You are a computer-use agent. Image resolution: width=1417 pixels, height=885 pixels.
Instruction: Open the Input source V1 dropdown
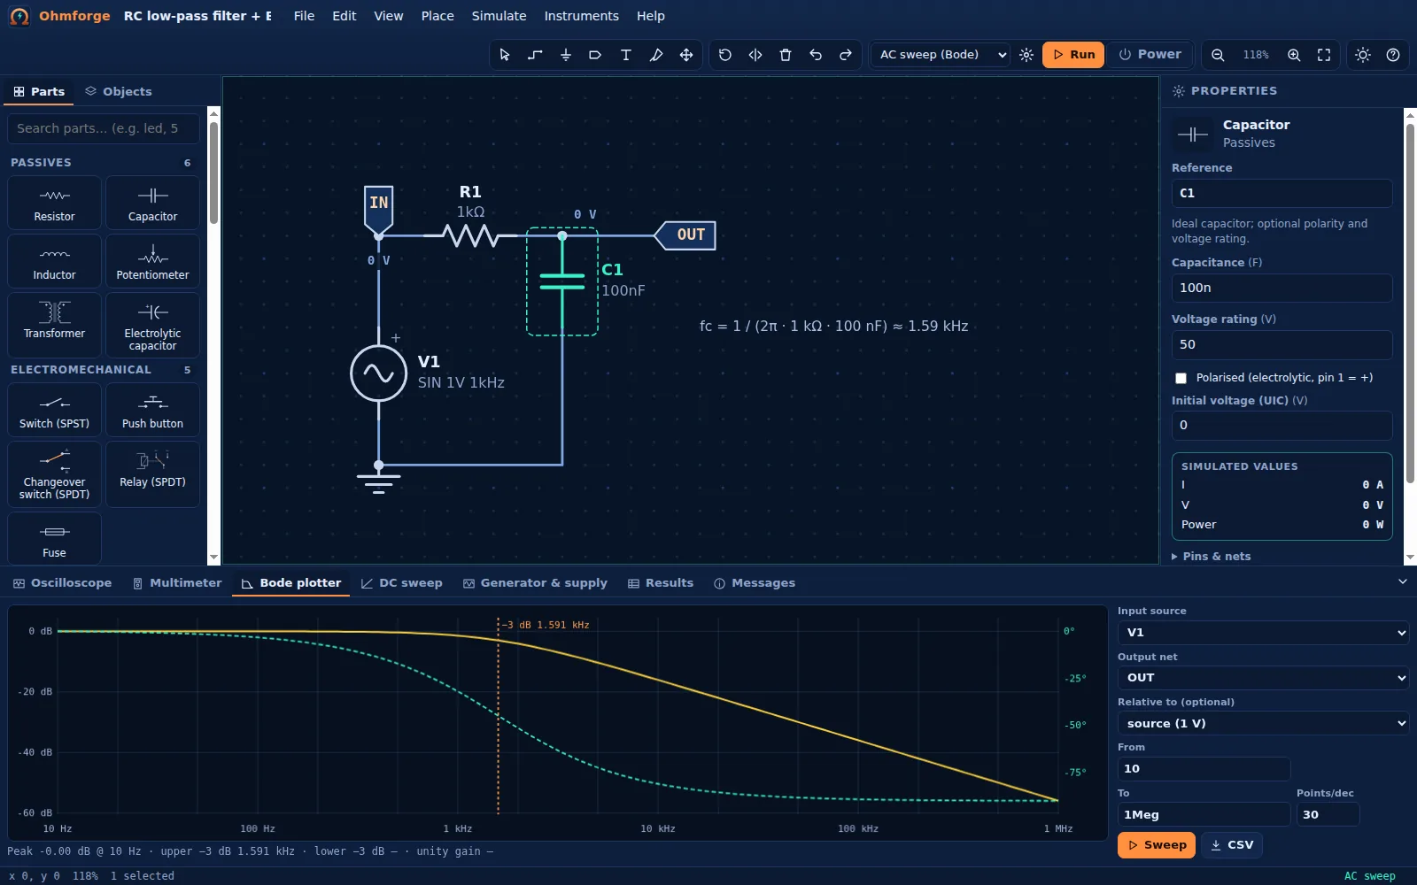pos(1263,633)
